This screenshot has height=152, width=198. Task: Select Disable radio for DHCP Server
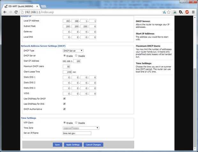click(x=76, y=56)
